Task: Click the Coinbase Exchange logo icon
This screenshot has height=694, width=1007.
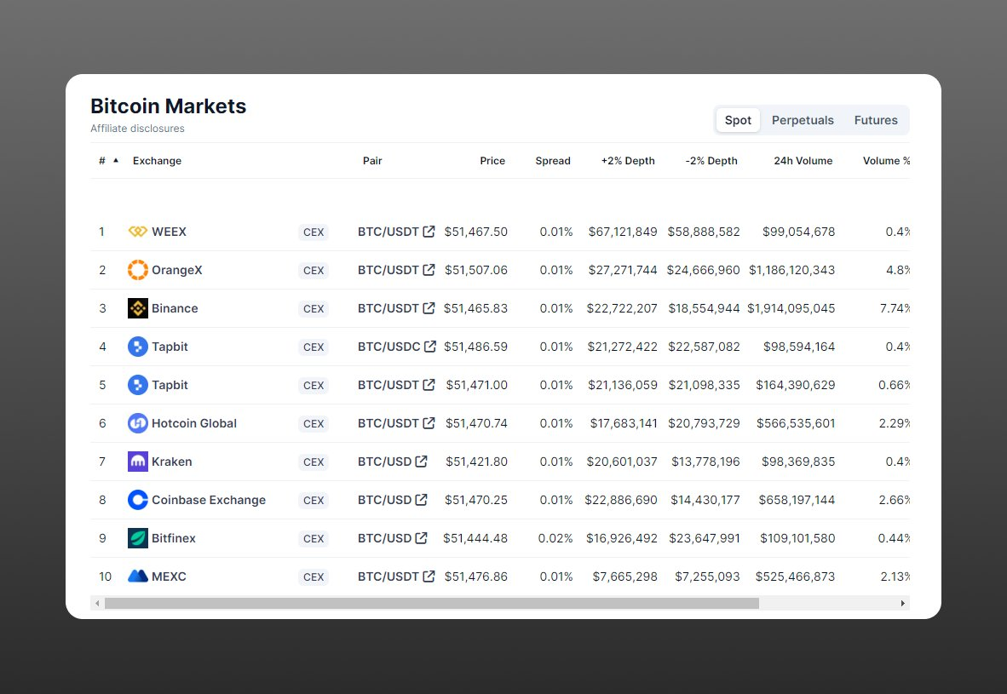Action: click(137, 500)
